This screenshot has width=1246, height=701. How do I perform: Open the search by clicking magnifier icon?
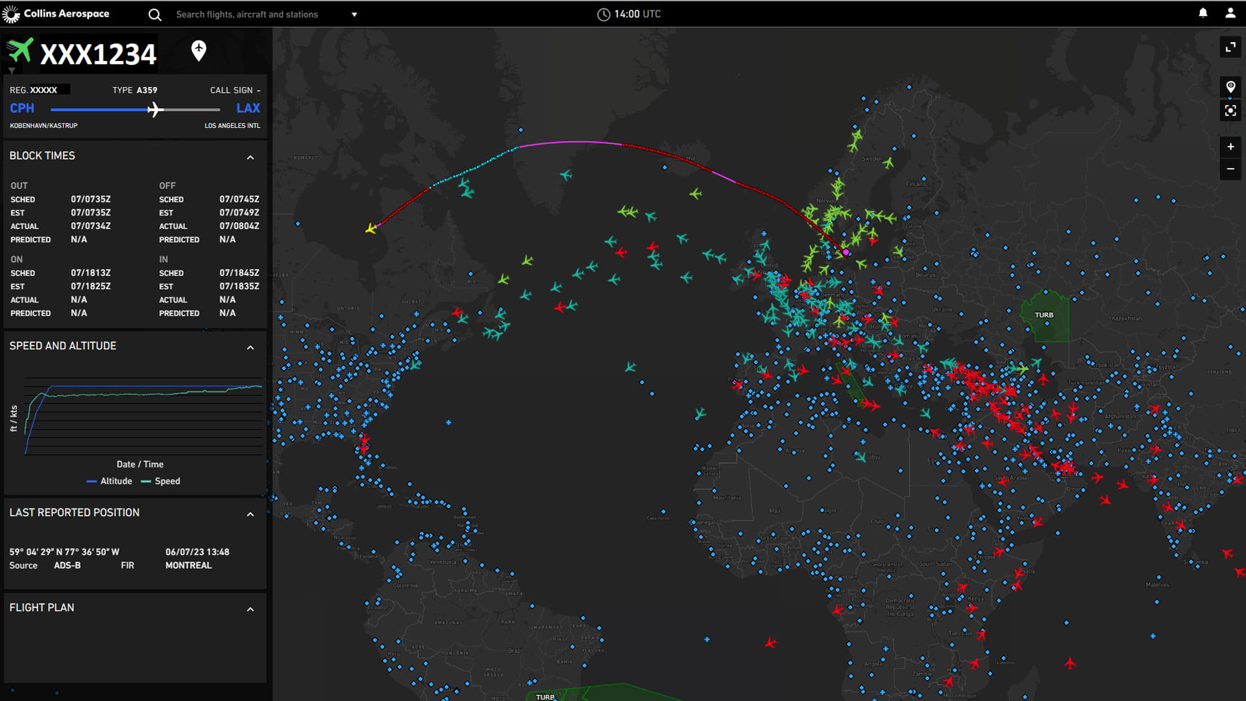(x=154, y=14)
